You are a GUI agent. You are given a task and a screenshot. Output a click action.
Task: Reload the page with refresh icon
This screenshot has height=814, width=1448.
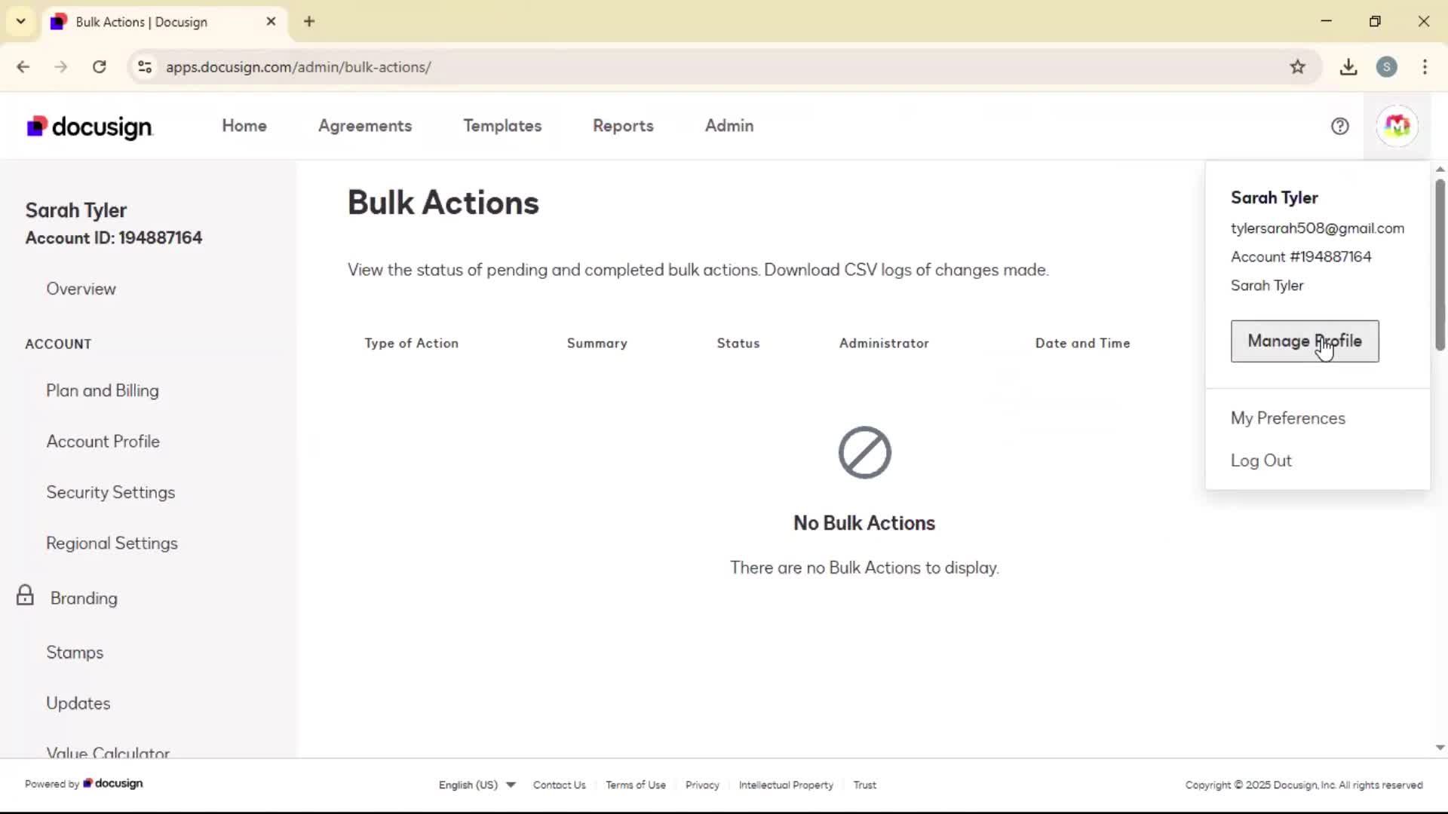[x=99, y=67]
